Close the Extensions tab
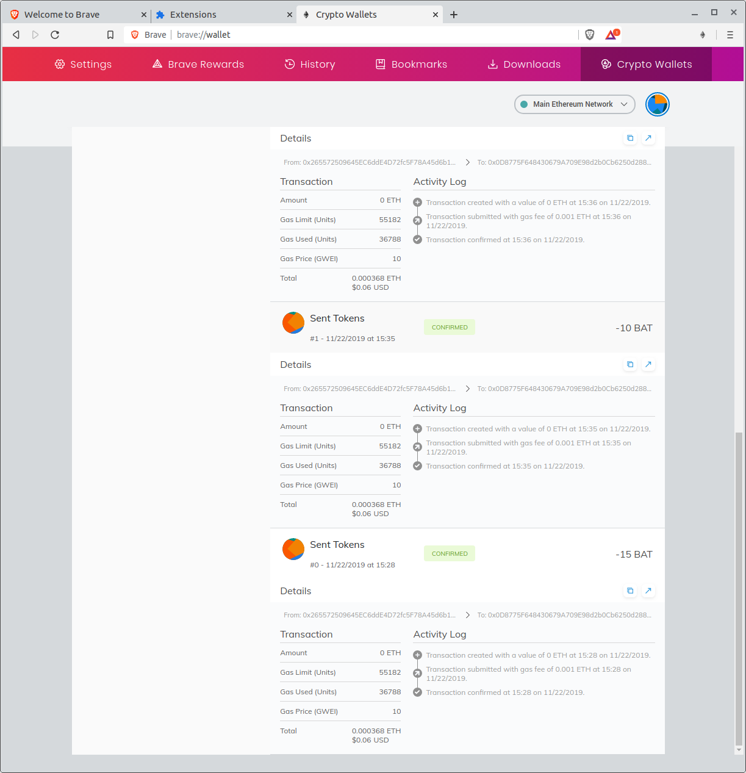Screen dimensions: 746x773 (x=290, y=15)
